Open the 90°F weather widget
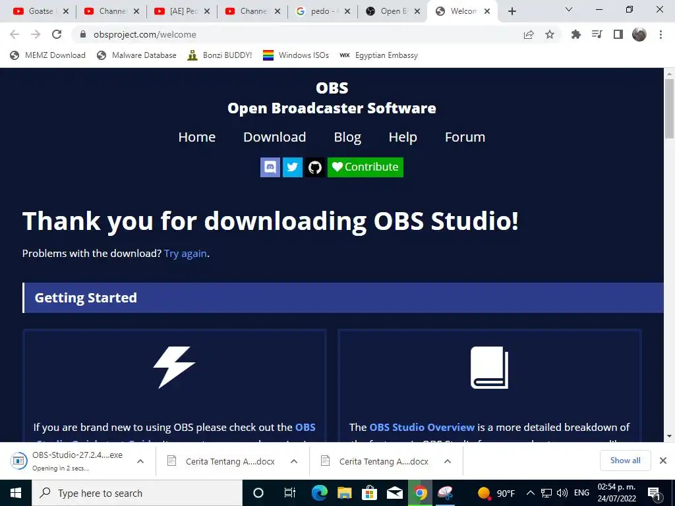 point(496,493)
